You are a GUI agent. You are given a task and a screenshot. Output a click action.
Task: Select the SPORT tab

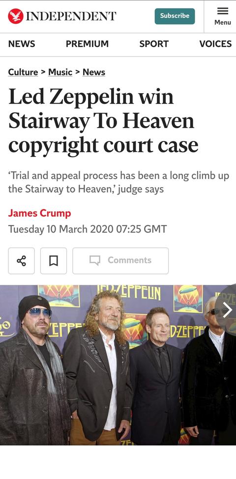click(154, 44)
